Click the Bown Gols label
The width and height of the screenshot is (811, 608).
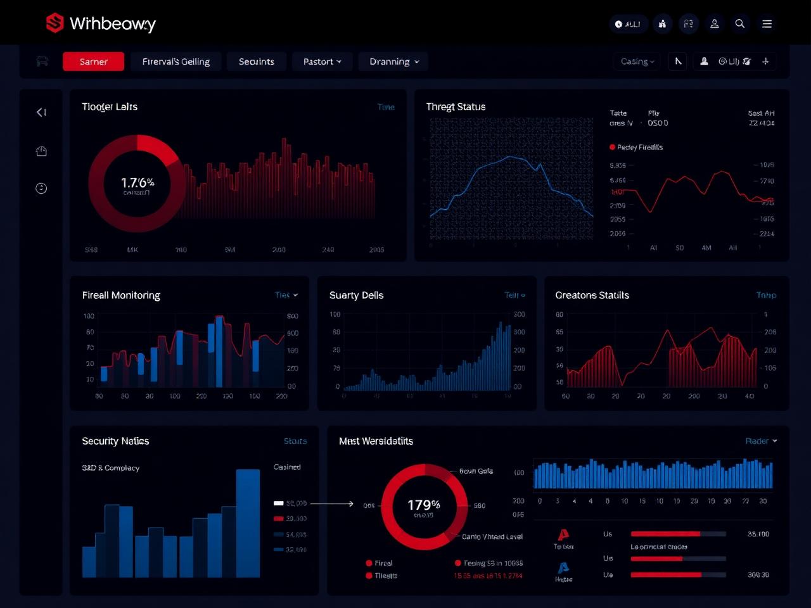[476, 471]
